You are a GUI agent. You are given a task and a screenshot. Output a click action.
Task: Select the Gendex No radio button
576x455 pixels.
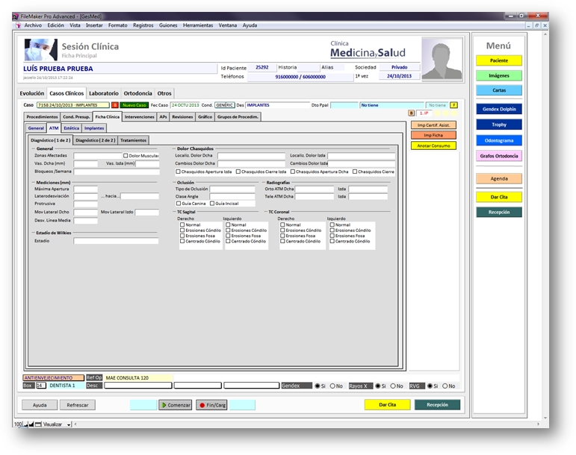pyautogui.click(x=332, y=386)
